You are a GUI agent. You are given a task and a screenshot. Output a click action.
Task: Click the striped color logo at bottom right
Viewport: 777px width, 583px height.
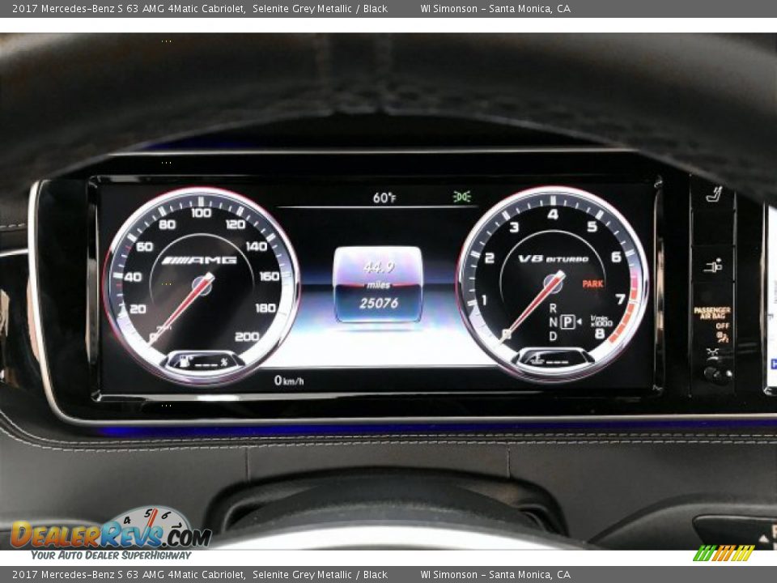(724, 553)
